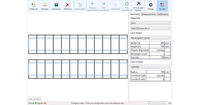Open the CGH objective dropdown
Image resolution: width=199 pixels, height=105 pixels.
point(150,23)
